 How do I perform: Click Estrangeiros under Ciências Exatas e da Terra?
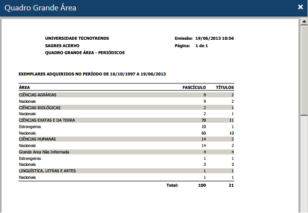29,127
